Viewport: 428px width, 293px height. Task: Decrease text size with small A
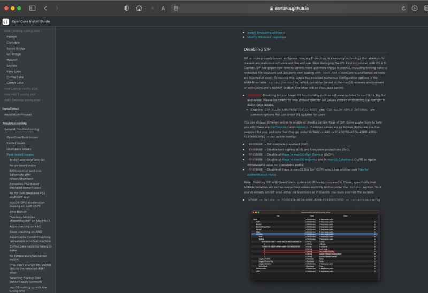coord(152,9)
